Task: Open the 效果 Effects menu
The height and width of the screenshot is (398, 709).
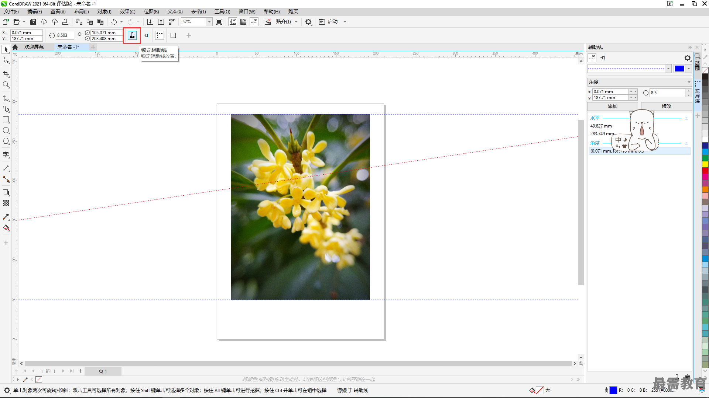Action: pyautogui.click(x=128, y=11)
